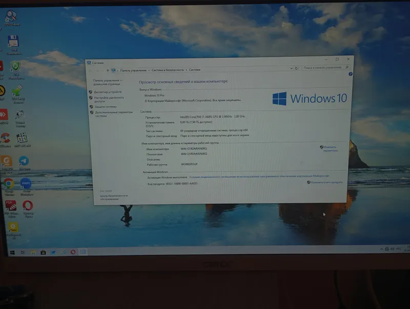The height and width of the screenshot is (309, 410).
Task: Open the help question mark icon
Action: tap(351, 74)
